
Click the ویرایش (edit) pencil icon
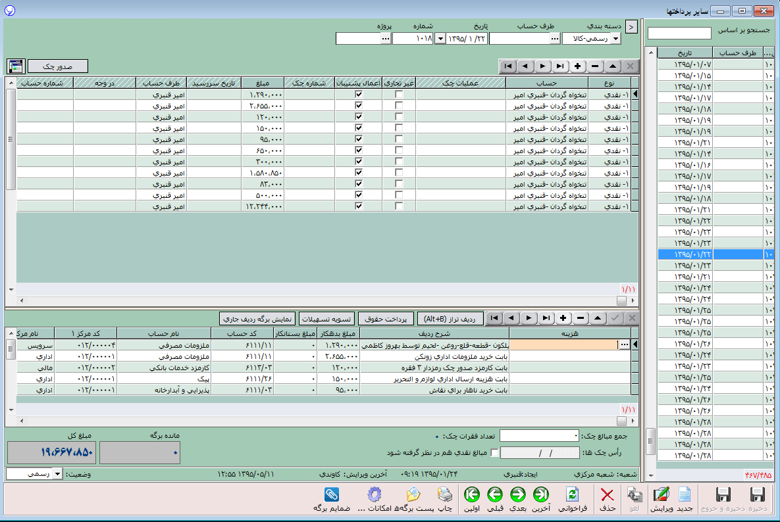(x=661, y=494)
